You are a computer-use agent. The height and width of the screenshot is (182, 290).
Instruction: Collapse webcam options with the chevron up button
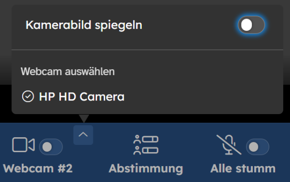83,135
